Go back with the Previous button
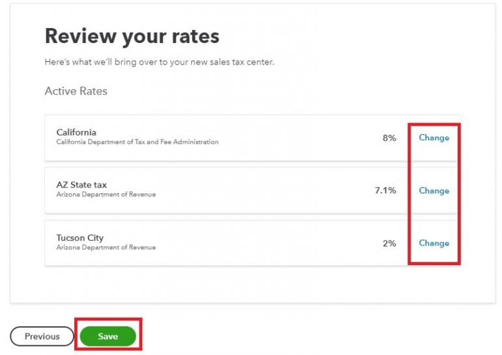 click(x=42, y=337)
